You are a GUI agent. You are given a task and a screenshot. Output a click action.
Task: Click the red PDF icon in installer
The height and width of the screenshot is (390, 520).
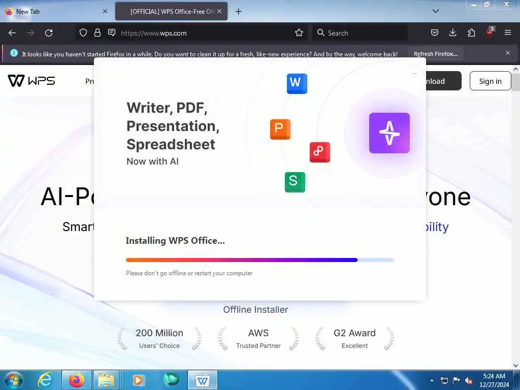click(320, 152)
